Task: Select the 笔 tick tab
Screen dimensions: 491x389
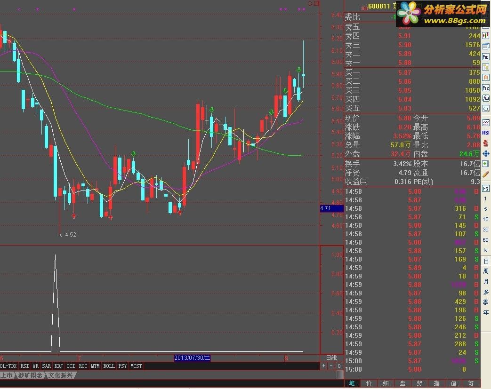Action: [x=352, y=383]
